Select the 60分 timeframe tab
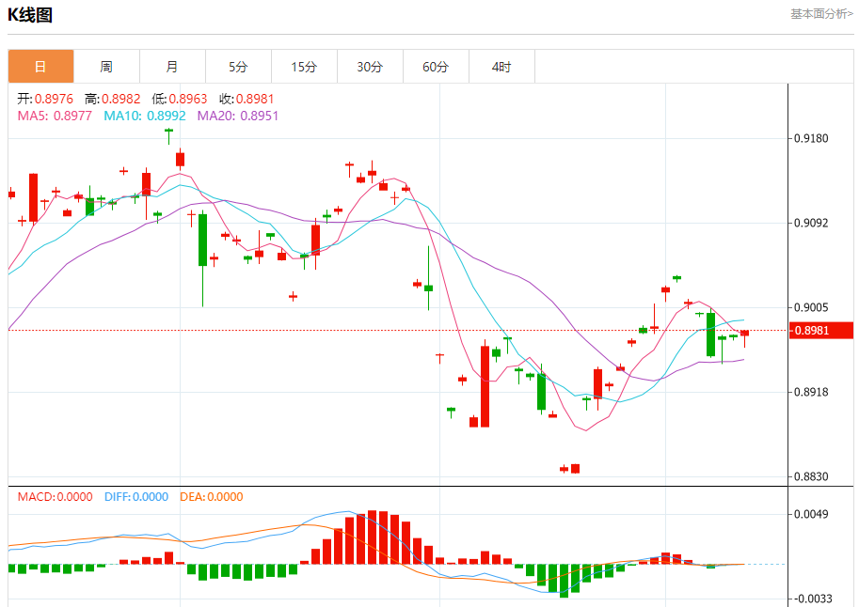Image resolution: width=859 pixels, height=607 pixels. click(436, 67)
